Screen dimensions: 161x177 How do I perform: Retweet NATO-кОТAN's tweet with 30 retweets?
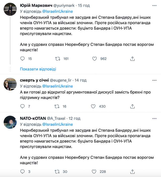[x=58, y=172]
